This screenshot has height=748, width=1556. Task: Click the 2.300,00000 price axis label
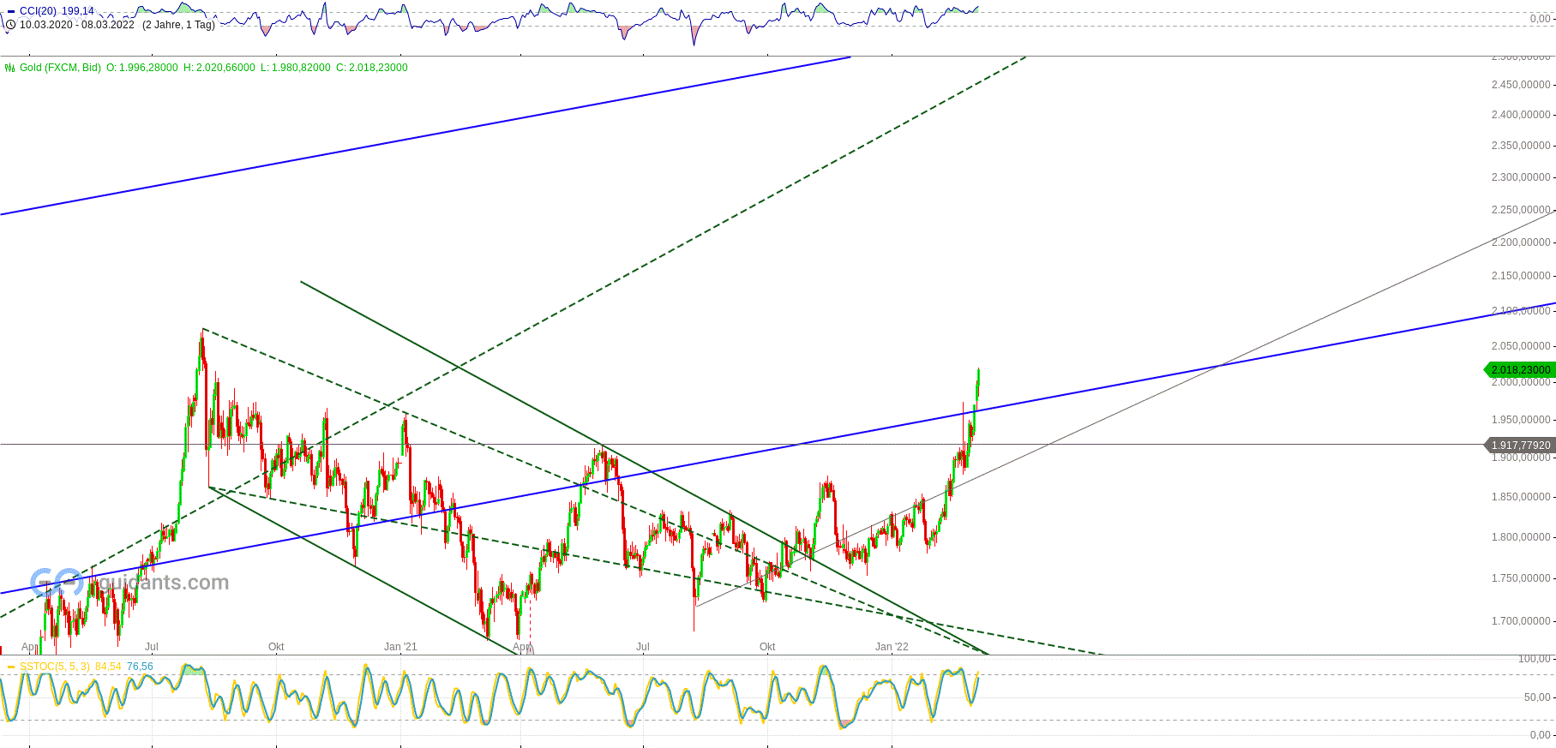[x=1521, y=177]
